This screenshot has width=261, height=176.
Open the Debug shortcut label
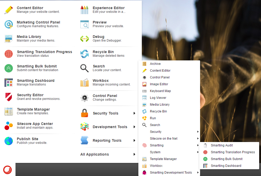pyautogui.click(x=98, y=37)
